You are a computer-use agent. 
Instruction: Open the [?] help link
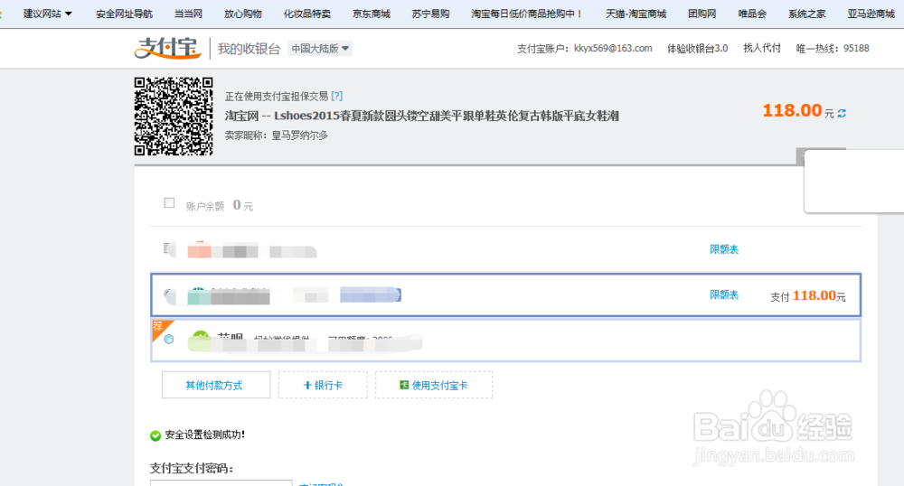pos(336,96)
